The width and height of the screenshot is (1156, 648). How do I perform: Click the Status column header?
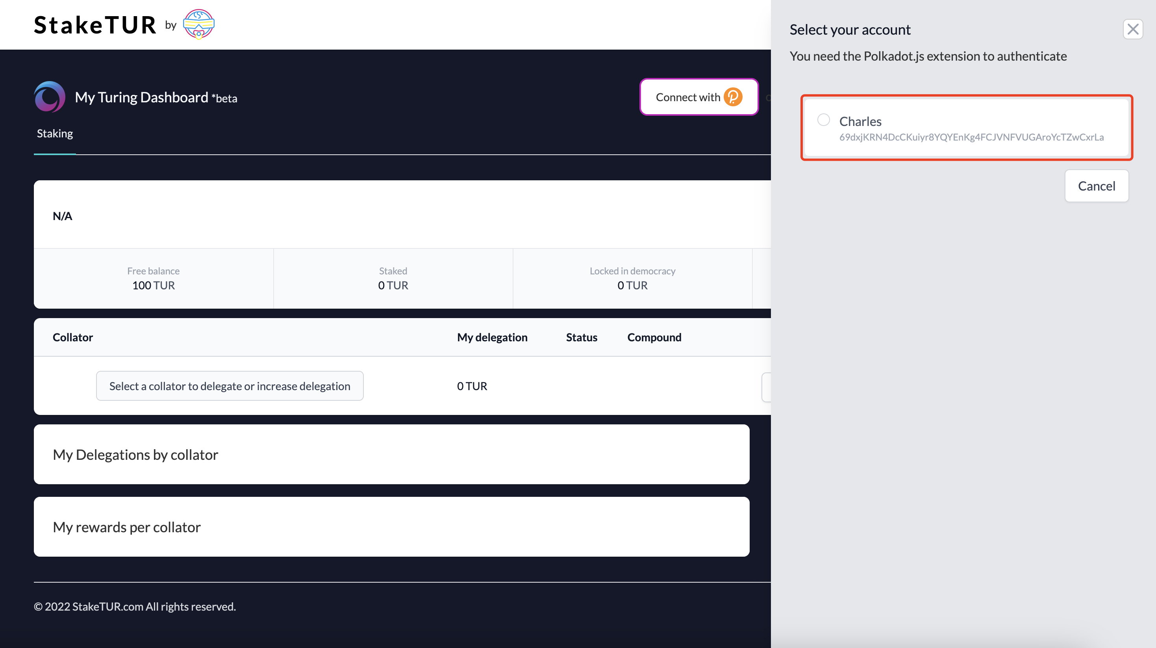(581, 337)
